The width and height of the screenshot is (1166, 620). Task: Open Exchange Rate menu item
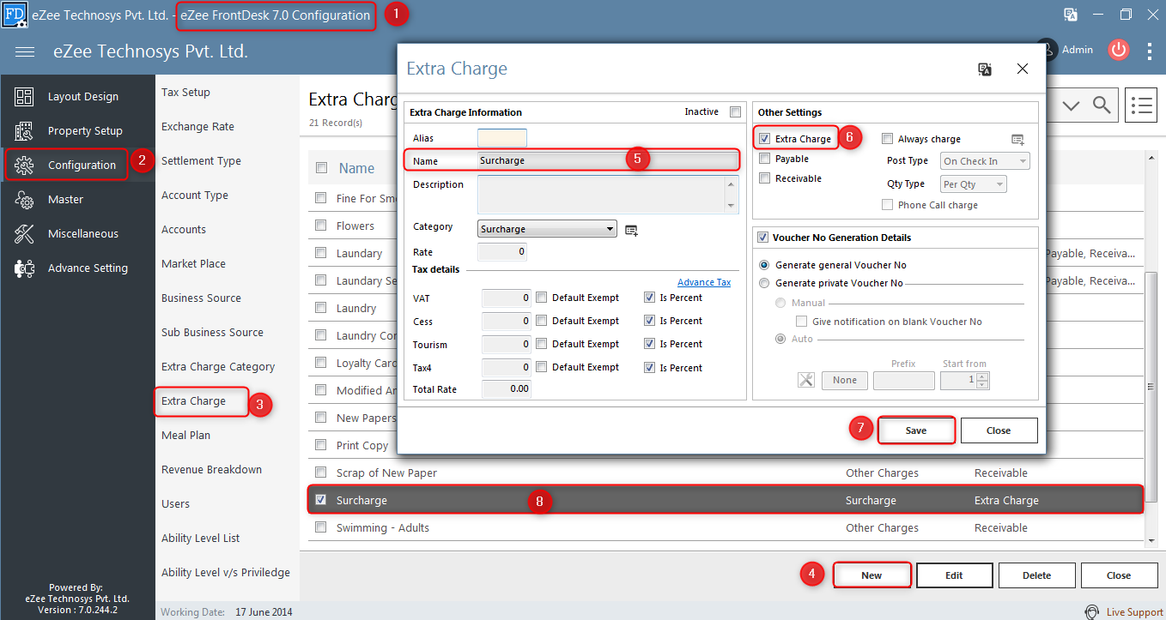[x=197, y=127]
